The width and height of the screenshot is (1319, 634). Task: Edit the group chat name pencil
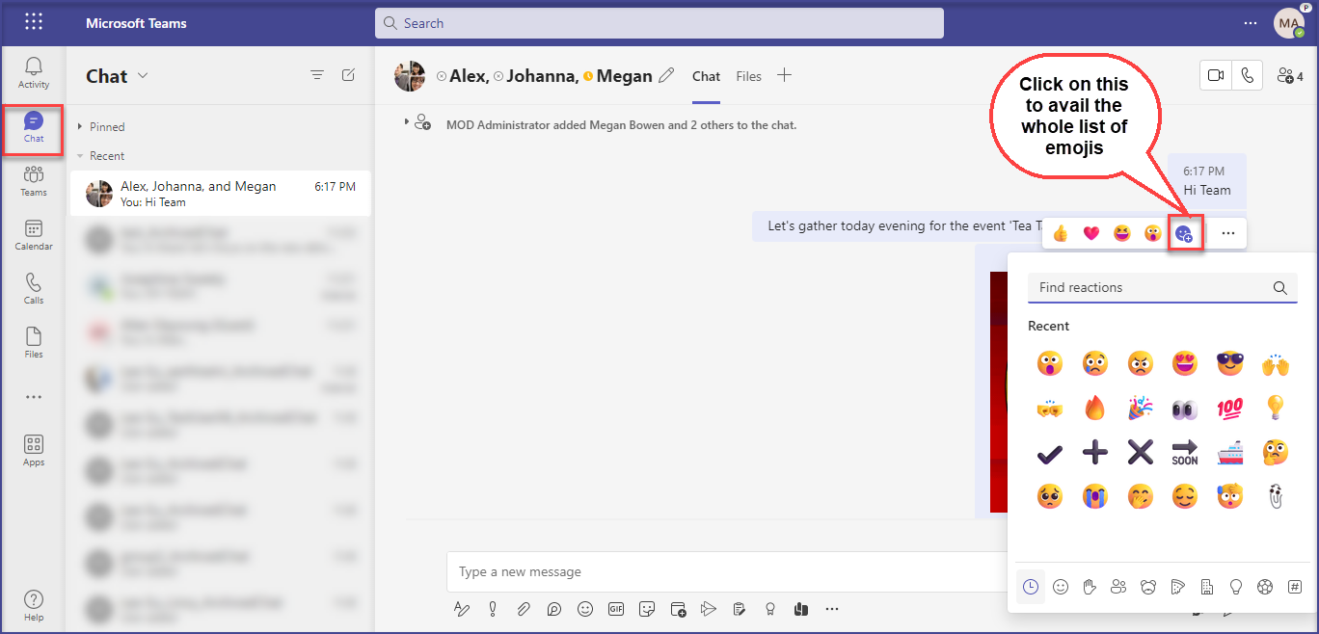click(x=666, y=76)
